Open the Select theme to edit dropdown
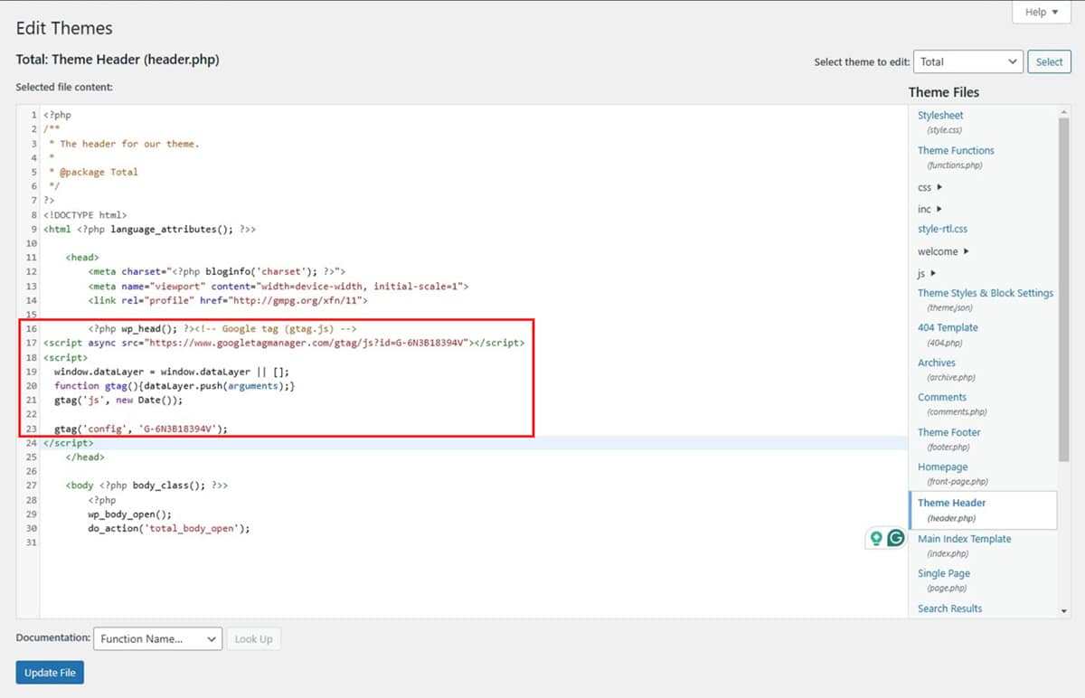 [x=967, y=61]
